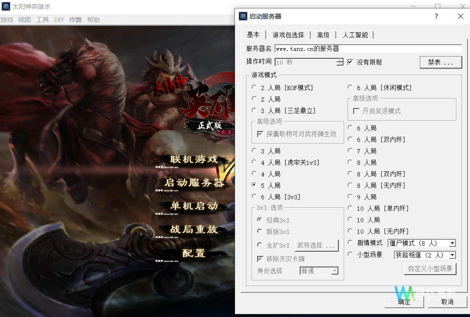This screenshot has width=470, height=317.
Task: Toggle the 移除天灾卡牌 checkbox
Action: tap(260, 259)
